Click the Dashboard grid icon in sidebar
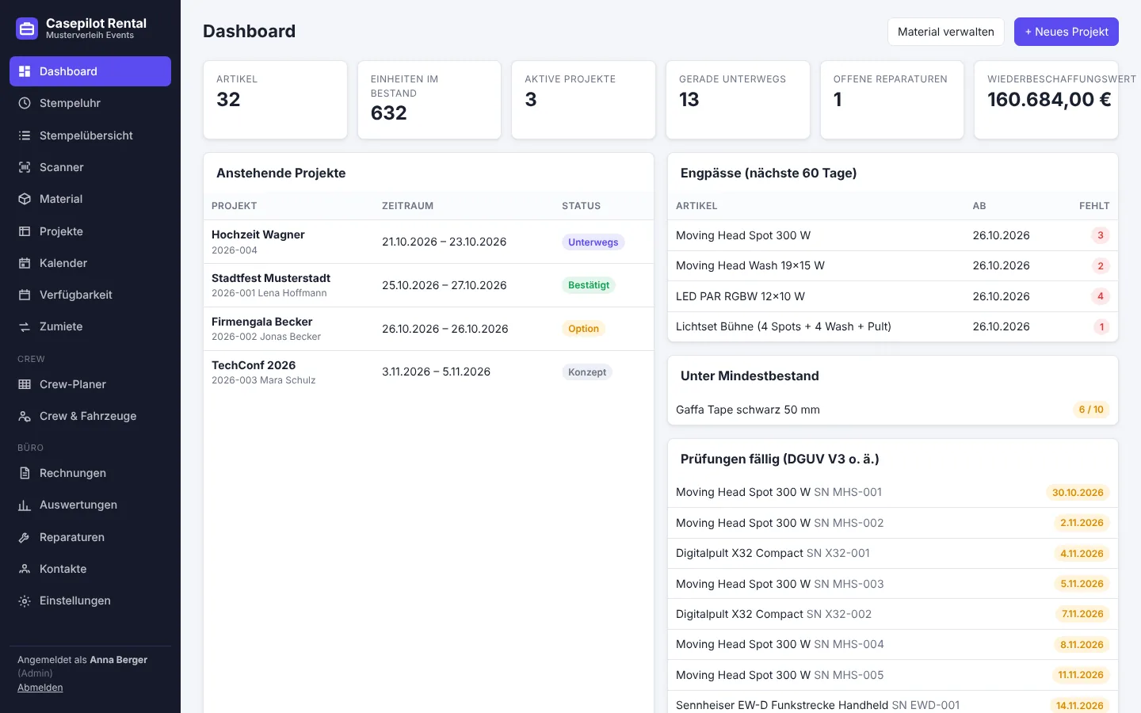The height and width of the screenshot is (713, 1141). click(25, 71)
